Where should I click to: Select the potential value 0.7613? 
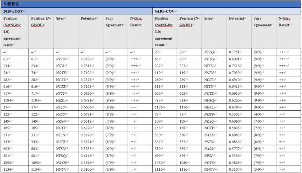click(x=86, y=66)
